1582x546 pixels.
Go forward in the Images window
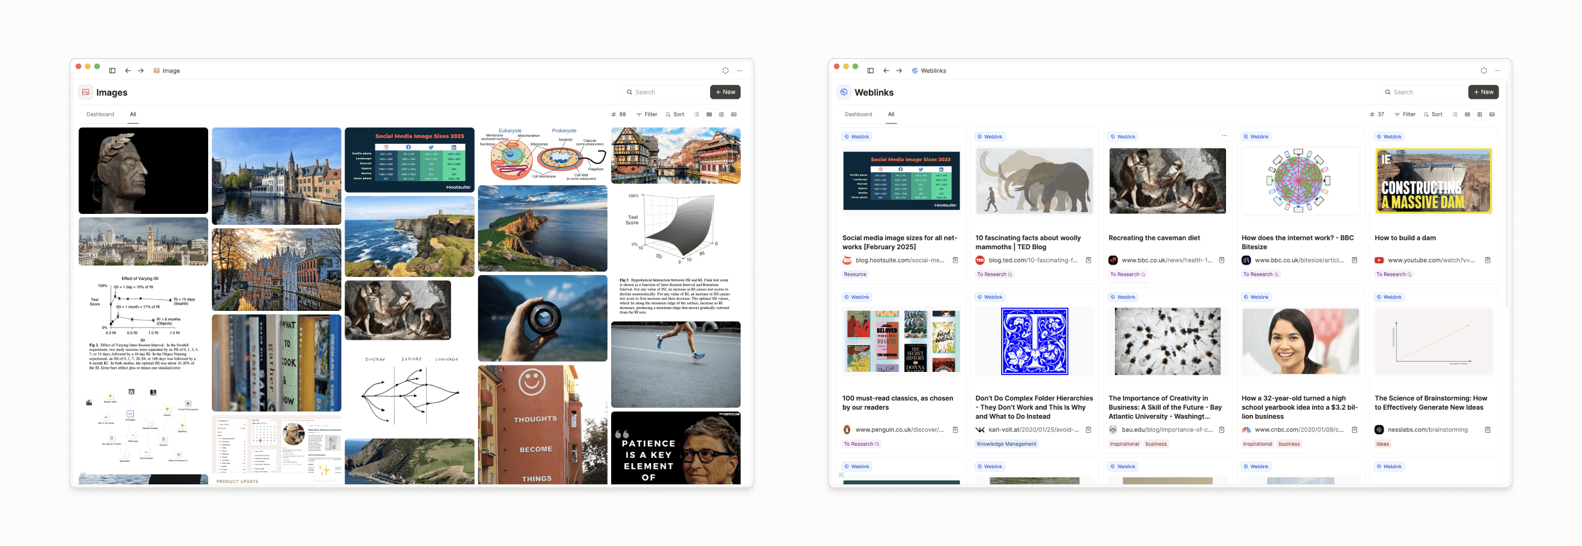click(141, 71)
